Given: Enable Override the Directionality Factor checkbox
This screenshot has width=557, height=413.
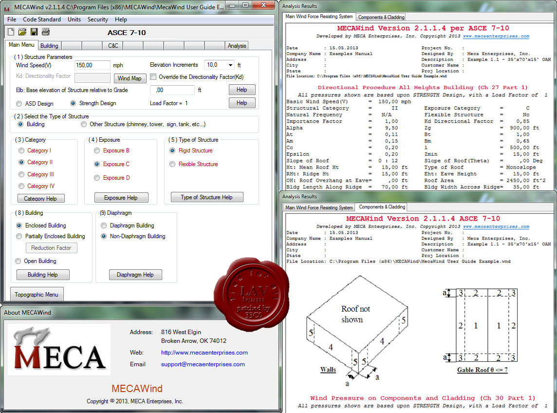Looking at the screenshot, I should click(x=153, y=77).
